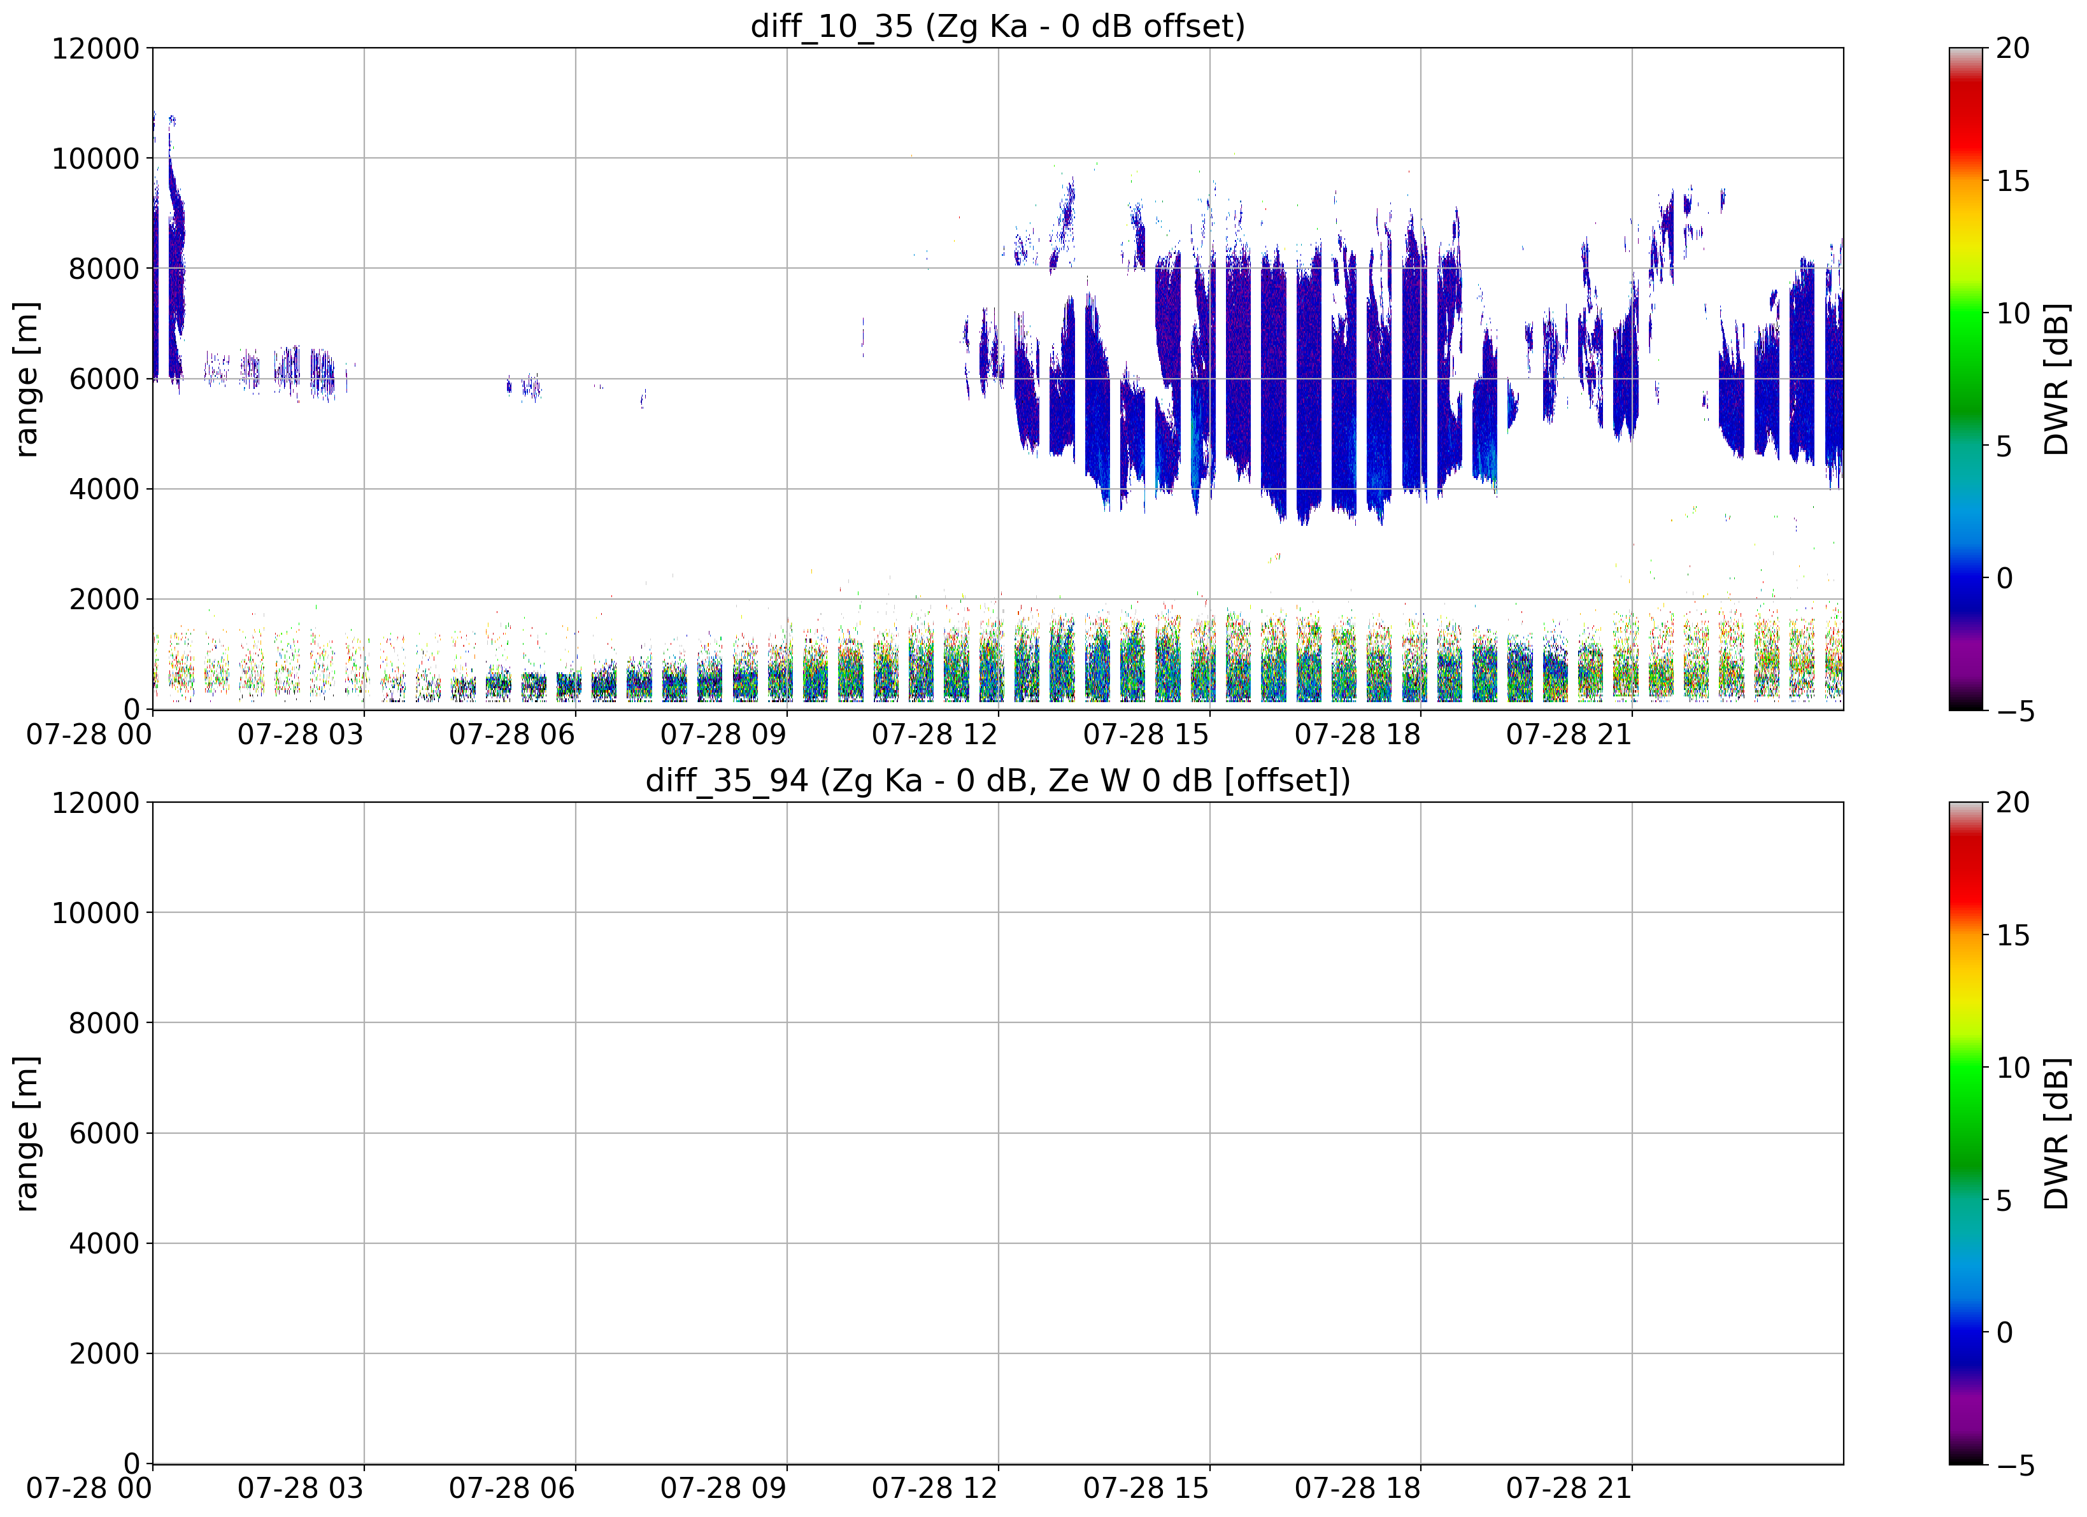Click '07-28 15' under the bottom plot

point(1146,1488)
